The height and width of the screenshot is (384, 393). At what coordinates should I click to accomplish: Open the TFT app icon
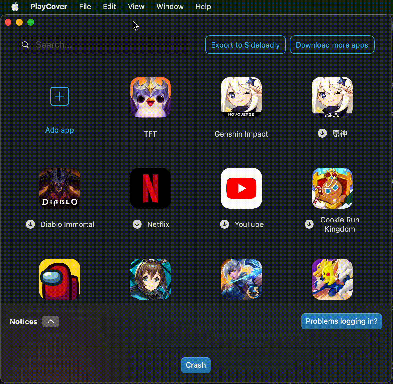click(150, 97)
